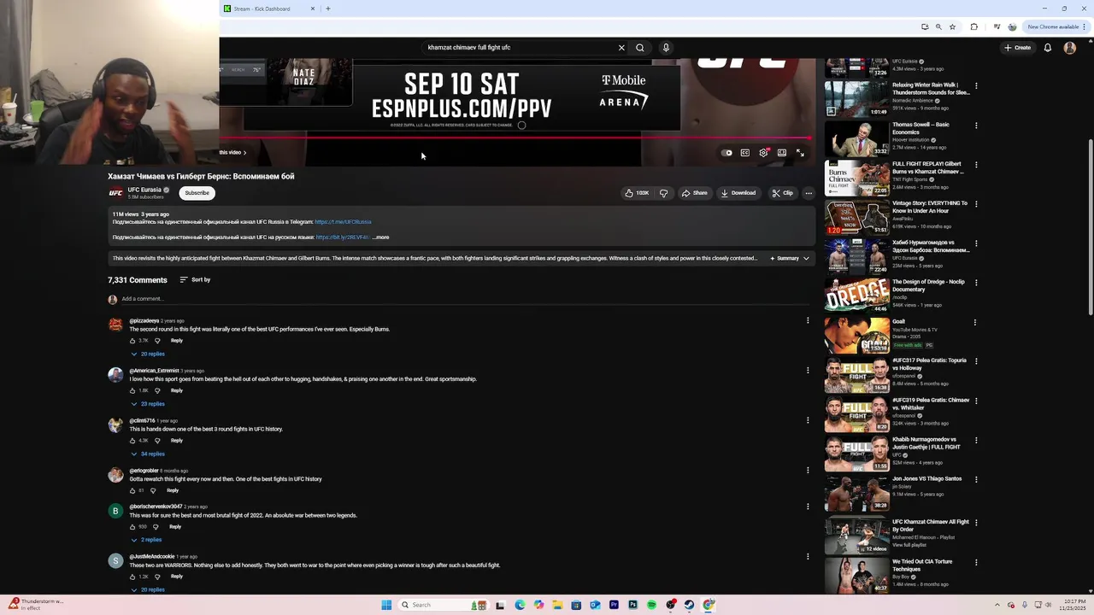The height and width of the screenshot is (615, 1094).
Task: Toggle the autoplay switch in the player
Action: [726, 153]
